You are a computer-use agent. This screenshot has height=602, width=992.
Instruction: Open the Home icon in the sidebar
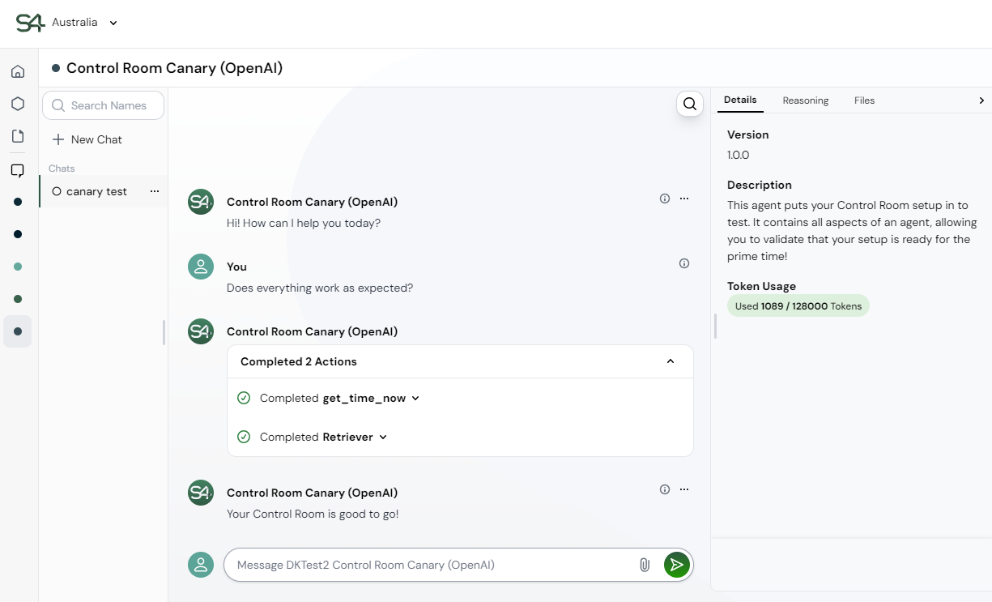point(18,71)
